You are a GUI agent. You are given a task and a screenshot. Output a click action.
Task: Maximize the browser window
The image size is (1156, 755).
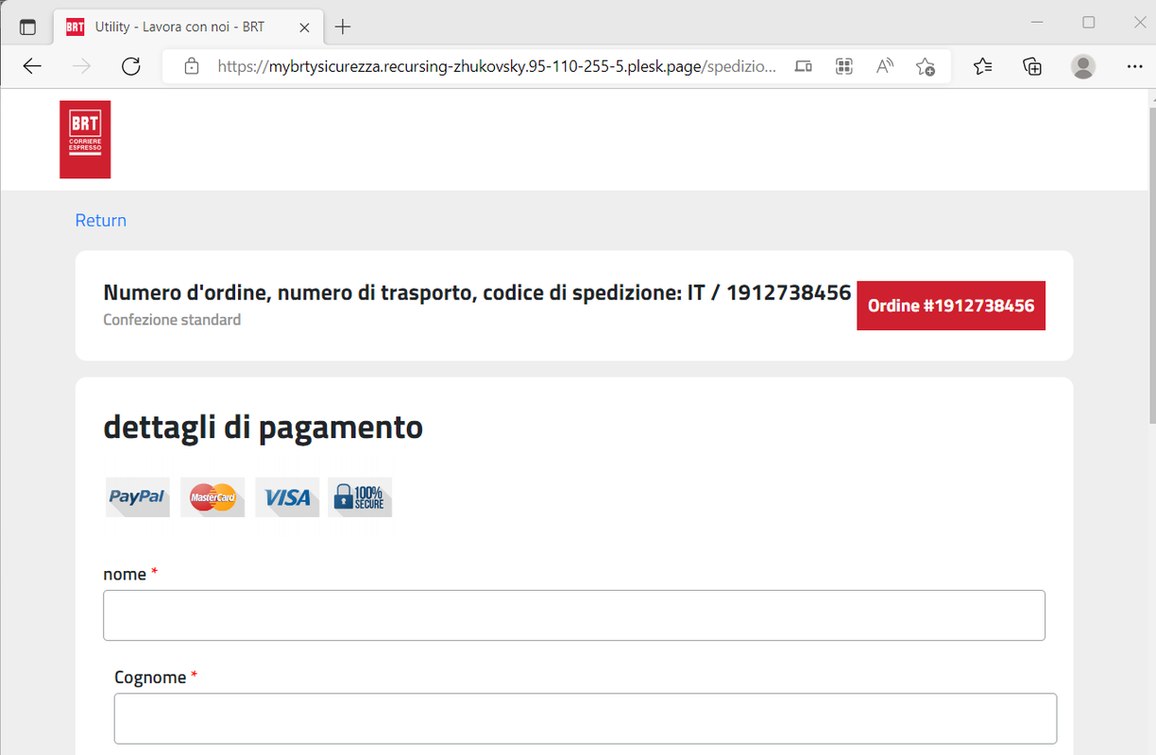(x=1088, y=22)
